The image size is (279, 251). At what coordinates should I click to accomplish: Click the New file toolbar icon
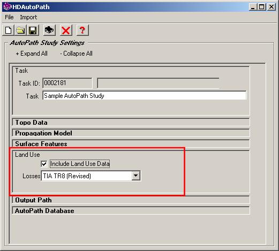pos(9,30)
